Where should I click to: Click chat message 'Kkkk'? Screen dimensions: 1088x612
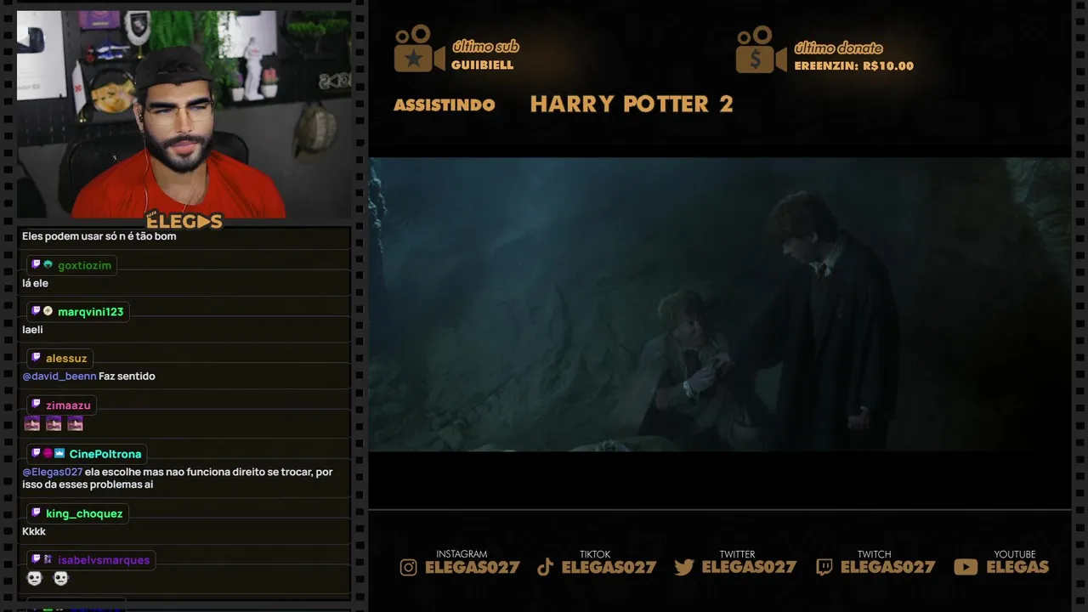[x=34, y=531]
